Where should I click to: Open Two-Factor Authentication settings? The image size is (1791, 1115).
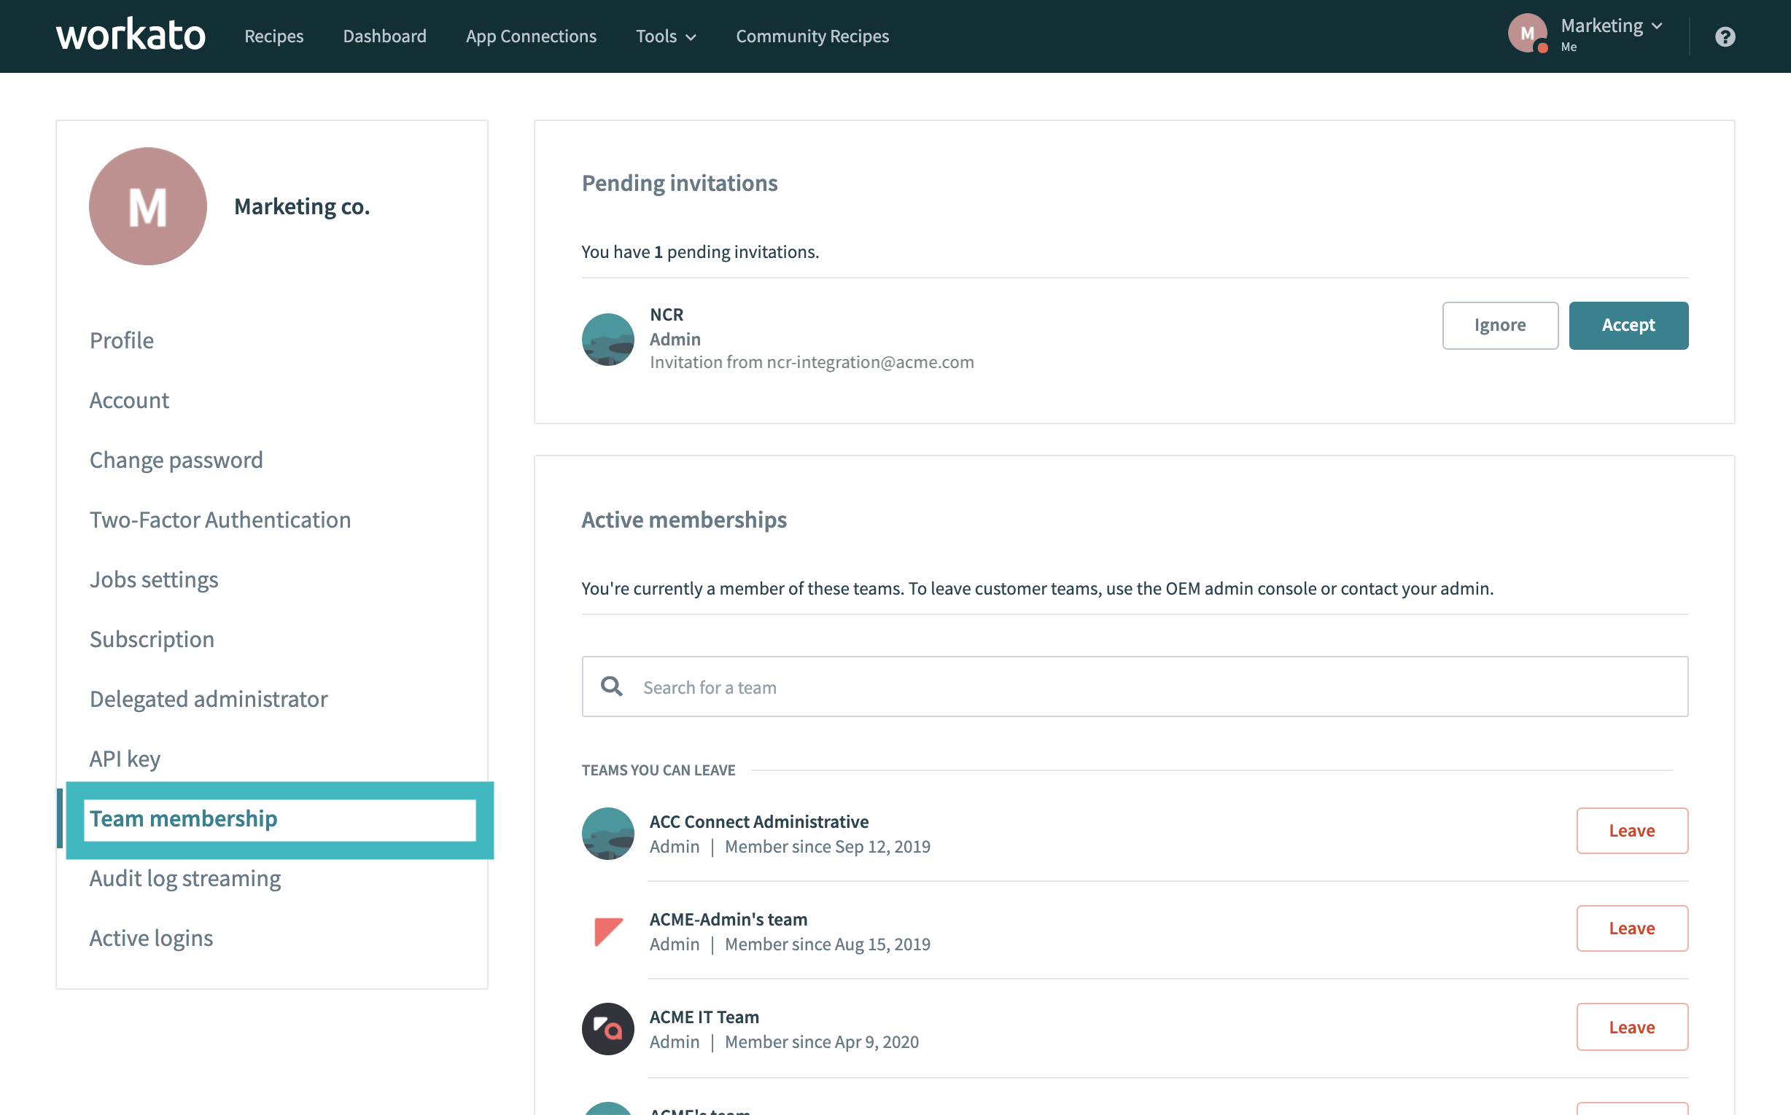pyautogui.click(x=220, y=519)
